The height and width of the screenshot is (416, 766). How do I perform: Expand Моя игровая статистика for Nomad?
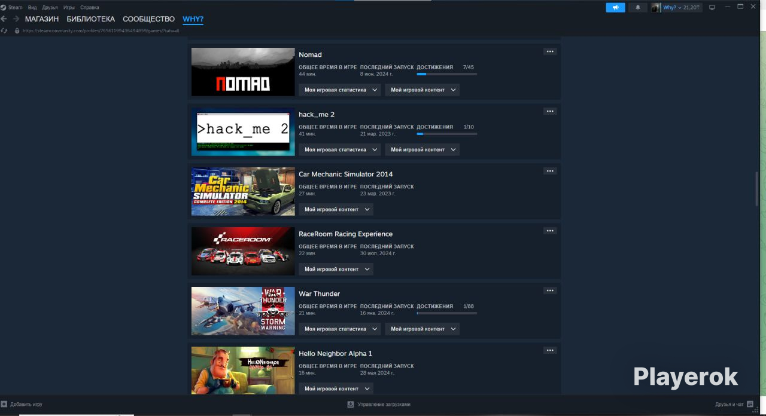(340, 90)
